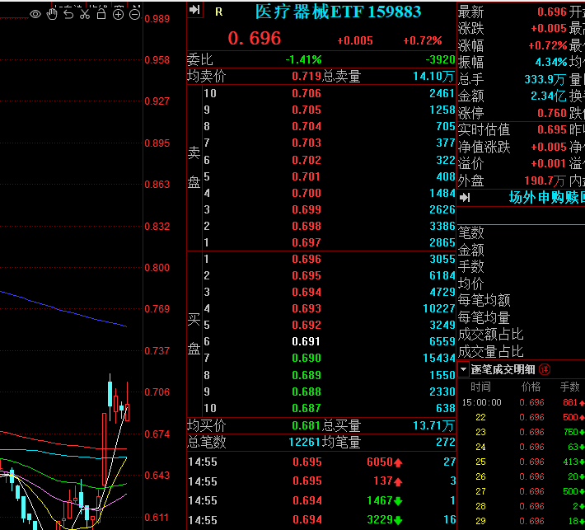Screen dimensions: 585x530
Task: Click the 总手 value 333.9万
Action: click(x=545, y=79)
